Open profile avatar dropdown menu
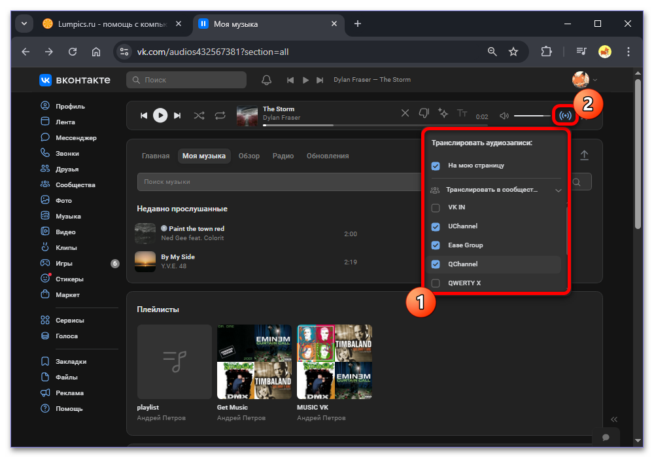 585,80
